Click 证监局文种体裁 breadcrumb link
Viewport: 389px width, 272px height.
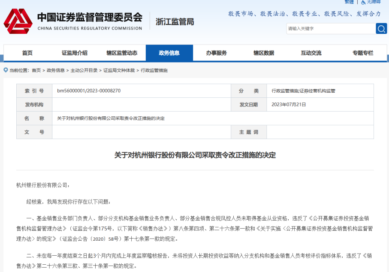pos(119,70)
